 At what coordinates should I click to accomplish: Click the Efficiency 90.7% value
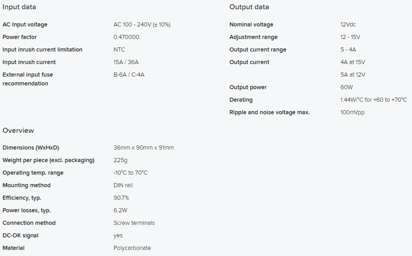(121, 198)
